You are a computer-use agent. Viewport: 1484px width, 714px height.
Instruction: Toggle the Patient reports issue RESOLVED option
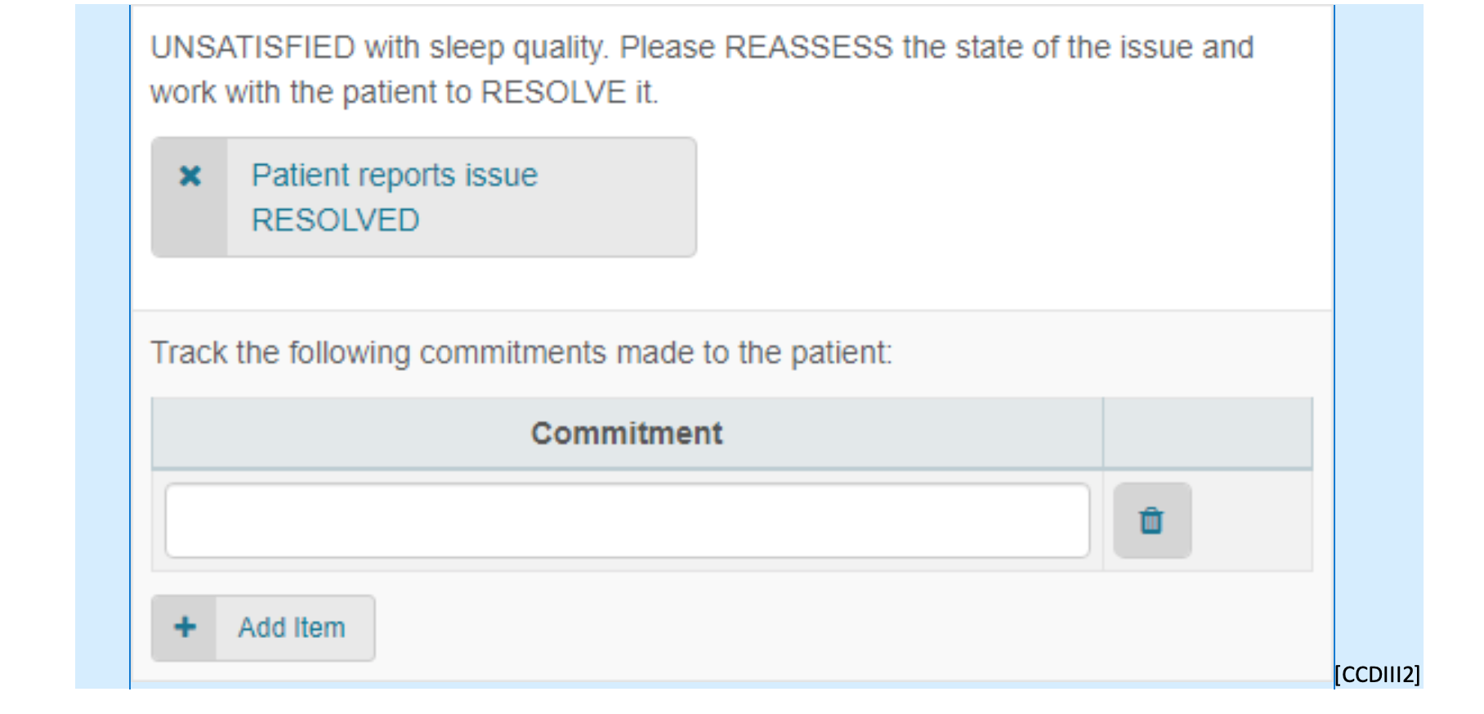[x=423, y=197]
